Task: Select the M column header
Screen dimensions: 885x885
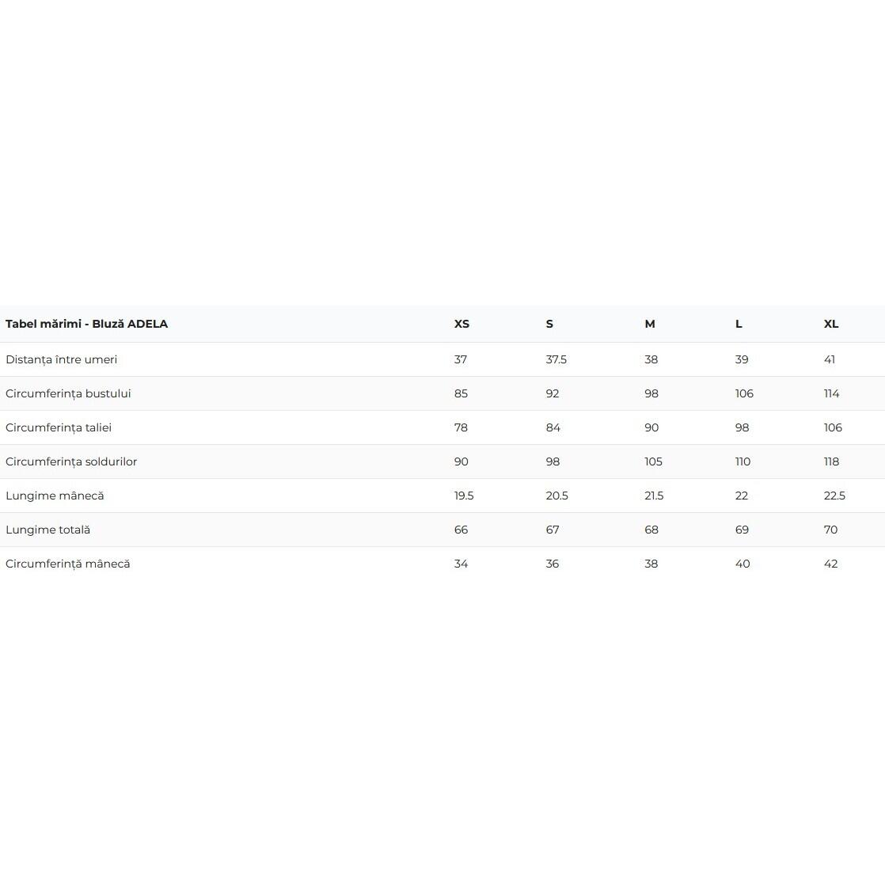Action: pyautogui.click(x=650, y=324)
